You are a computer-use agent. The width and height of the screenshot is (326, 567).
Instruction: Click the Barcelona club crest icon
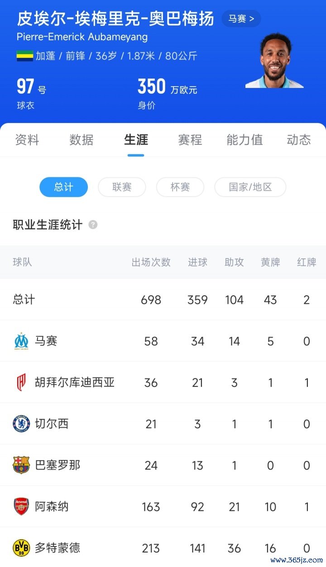click(x=21, y=465)
